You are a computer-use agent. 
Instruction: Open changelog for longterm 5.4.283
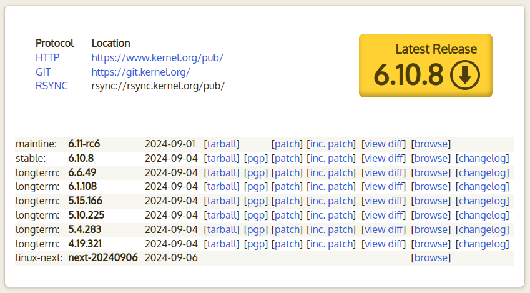(x=483, y=229)
